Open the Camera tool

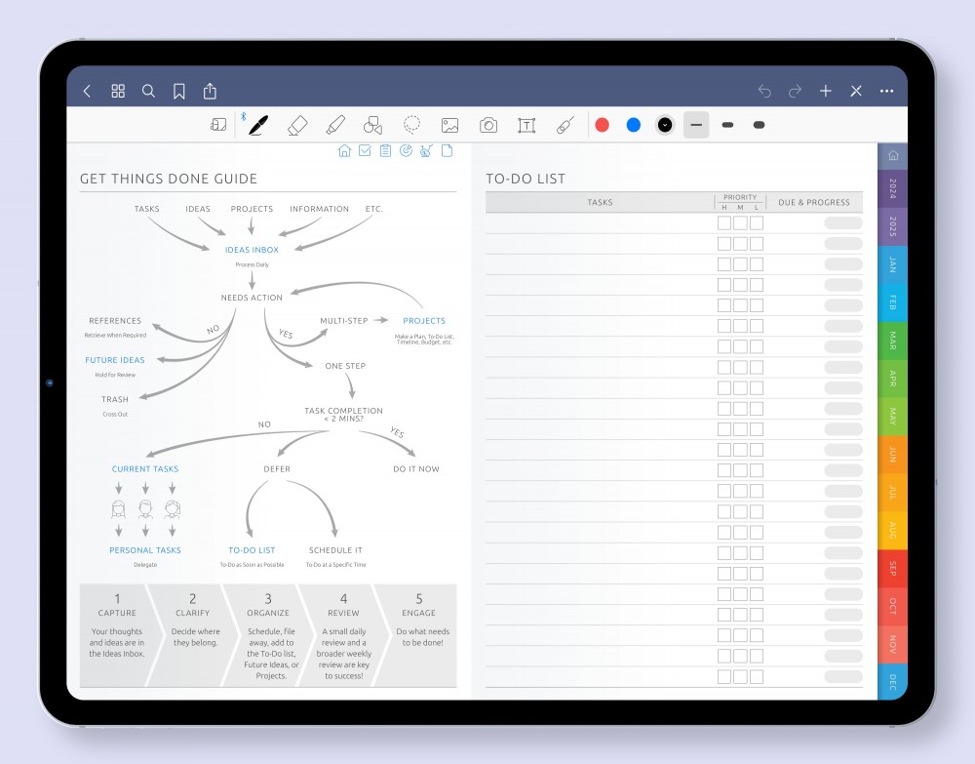click(488, 125)
